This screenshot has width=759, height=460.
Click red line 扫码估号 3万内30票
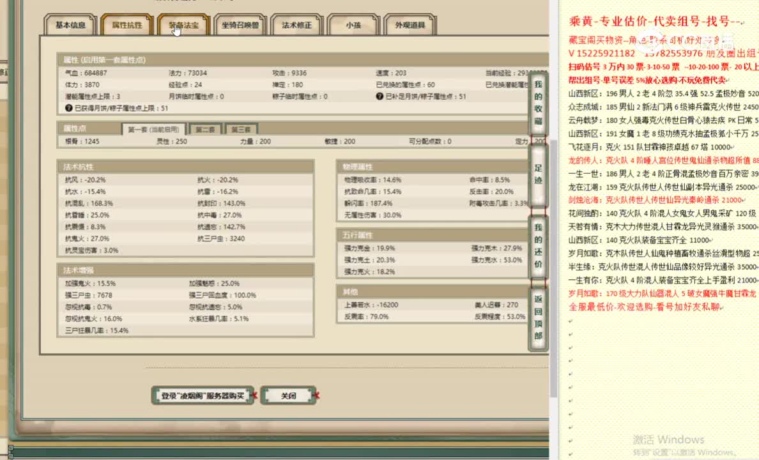[663, 67]
